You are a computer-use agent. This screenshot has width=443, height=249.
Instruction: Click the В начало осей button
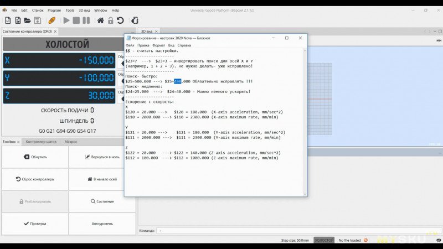[102, 179]
